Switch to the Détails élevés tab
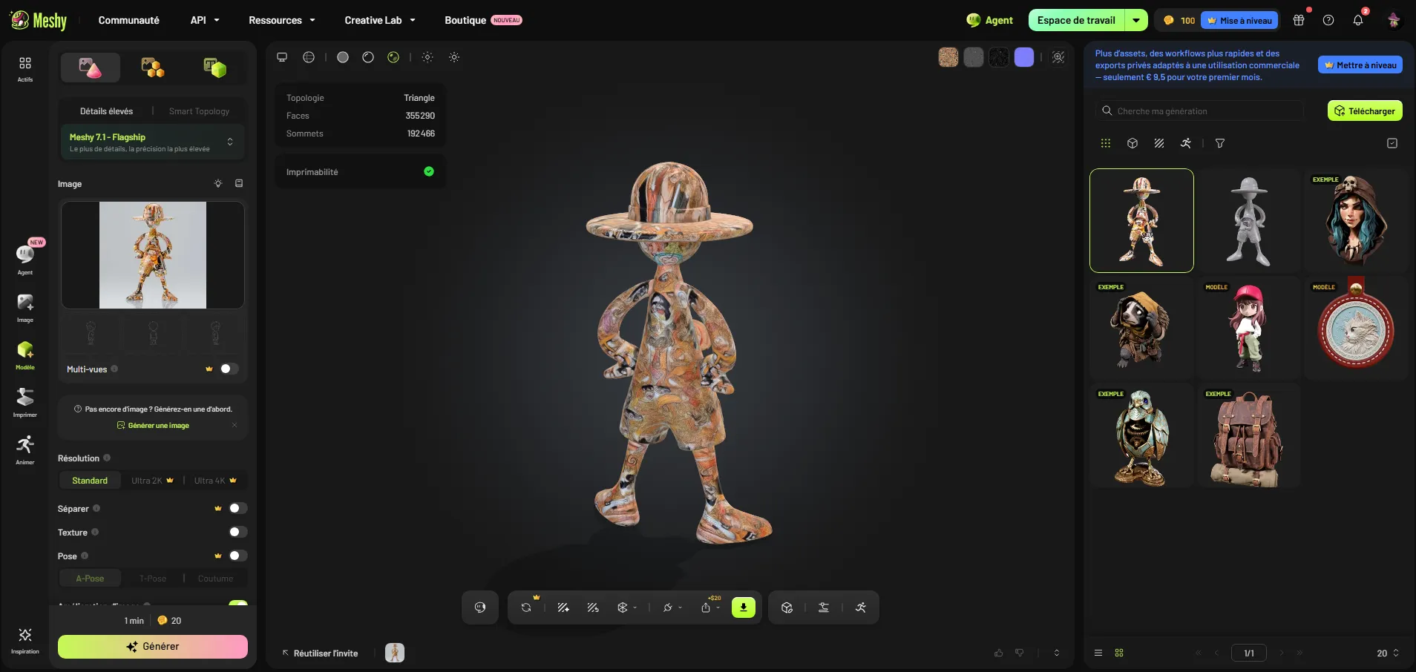1416x672 pixels. pyautogui.click(x=107, y=111)
